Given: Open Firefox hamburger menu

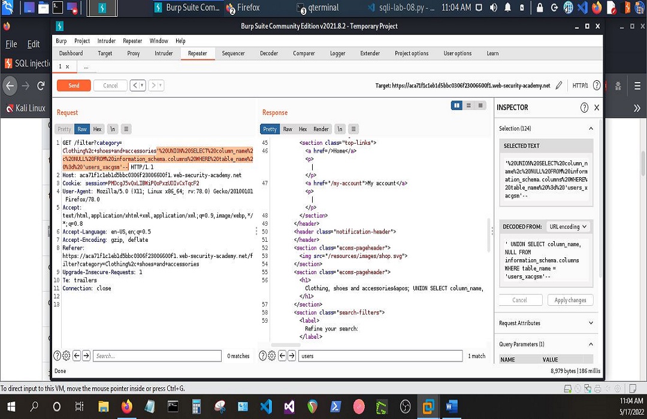Looking at the screenshot, I should tap(637, 86).
